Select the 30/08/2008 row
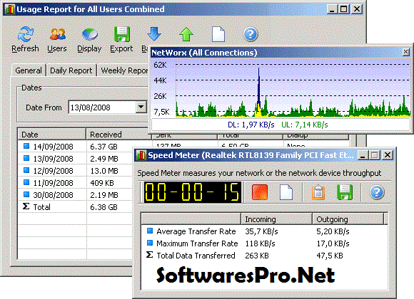This screenshot has width=414, height=299. 75,195
